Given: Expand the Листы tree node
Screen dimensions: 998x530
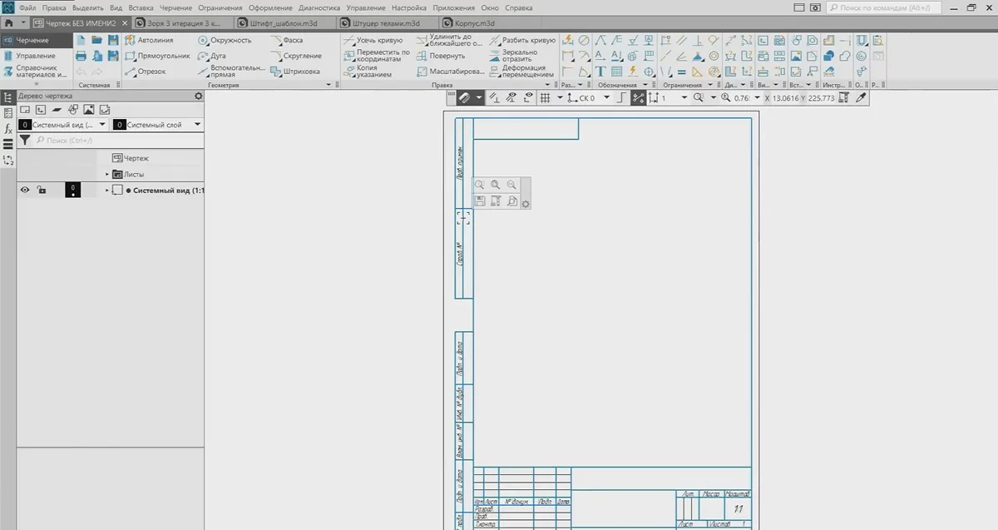Looking at the screenshot, I should (107, 175).
